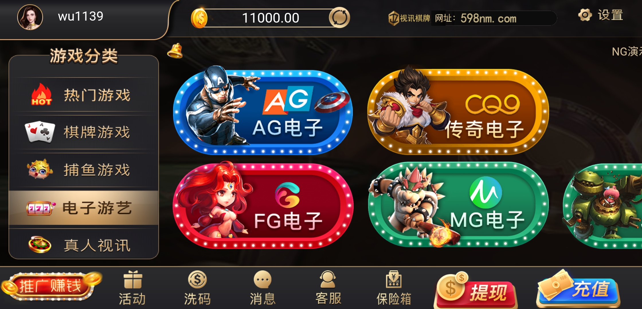Open 客服 customer service icon

[328, 280]
